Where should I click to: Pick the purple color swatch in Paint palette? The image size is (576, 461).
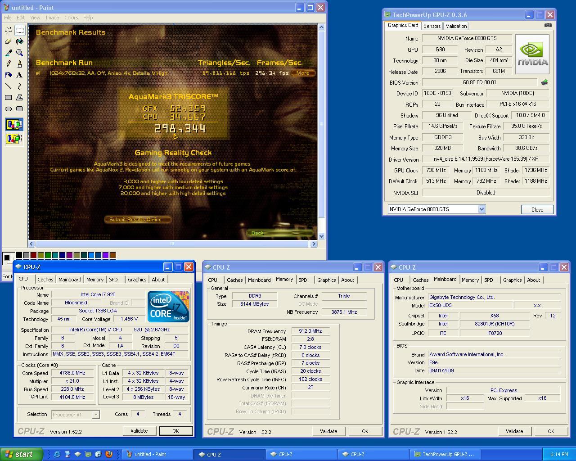click(70, 255)
